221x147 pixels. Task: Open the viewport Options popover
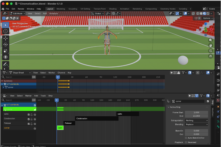(208, 18)
